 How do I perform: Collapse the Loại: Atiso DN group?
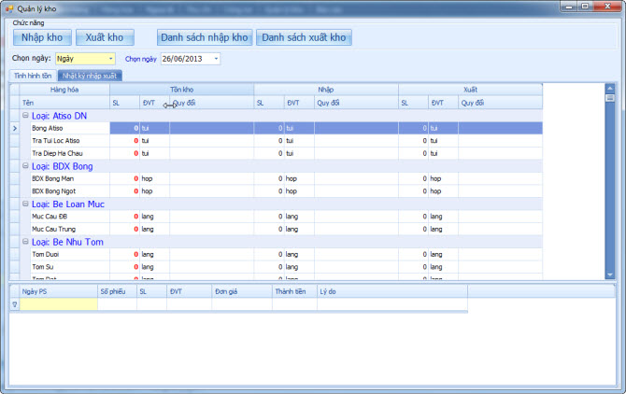pos(25,116)
